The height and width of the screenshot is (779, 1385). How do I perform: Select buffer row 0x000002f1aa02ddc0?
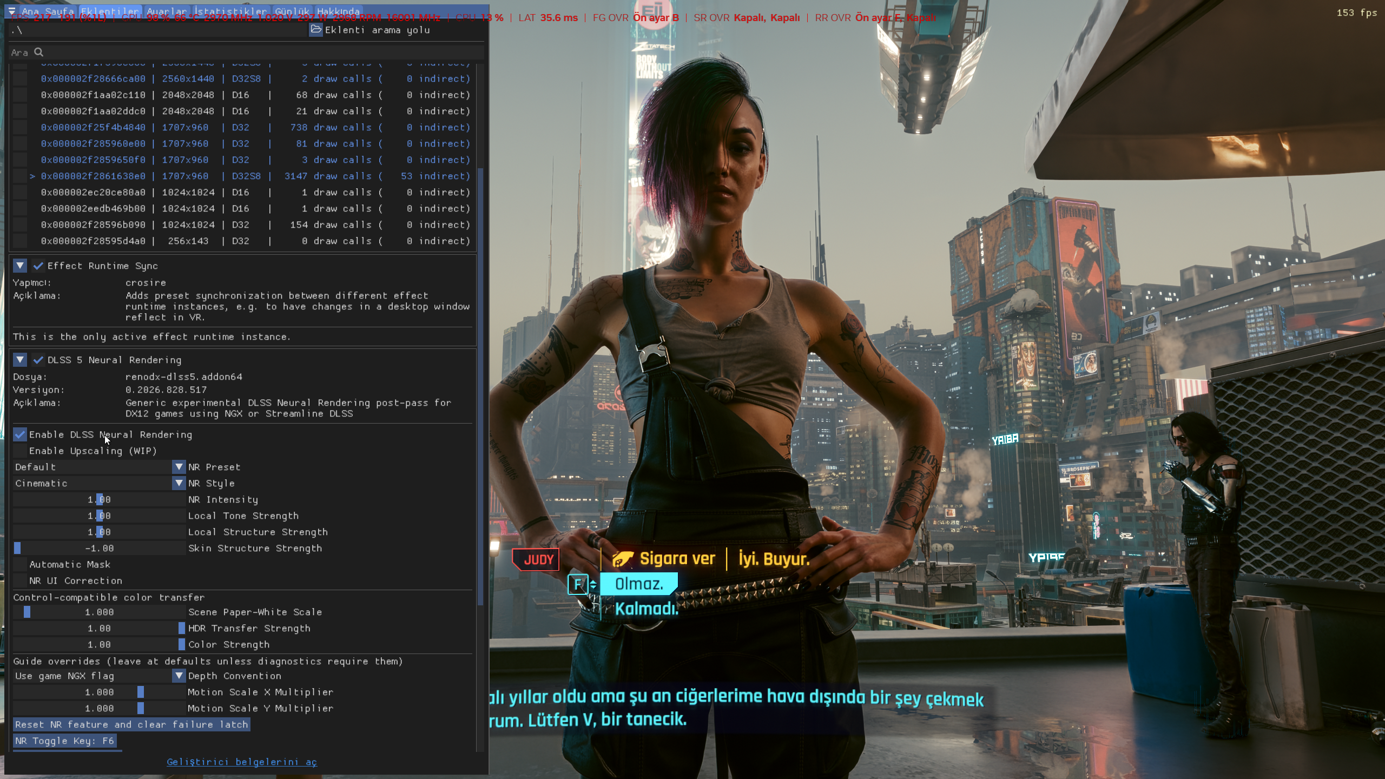(255, 111)
